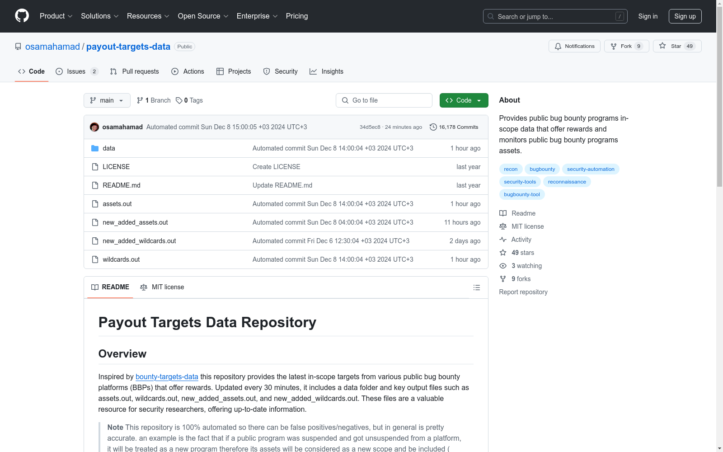Click the Fork icon
This screenshot has width=723, height=452.
614,46
